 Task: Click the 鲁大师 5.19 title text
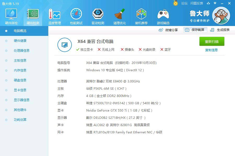point(10,4)
